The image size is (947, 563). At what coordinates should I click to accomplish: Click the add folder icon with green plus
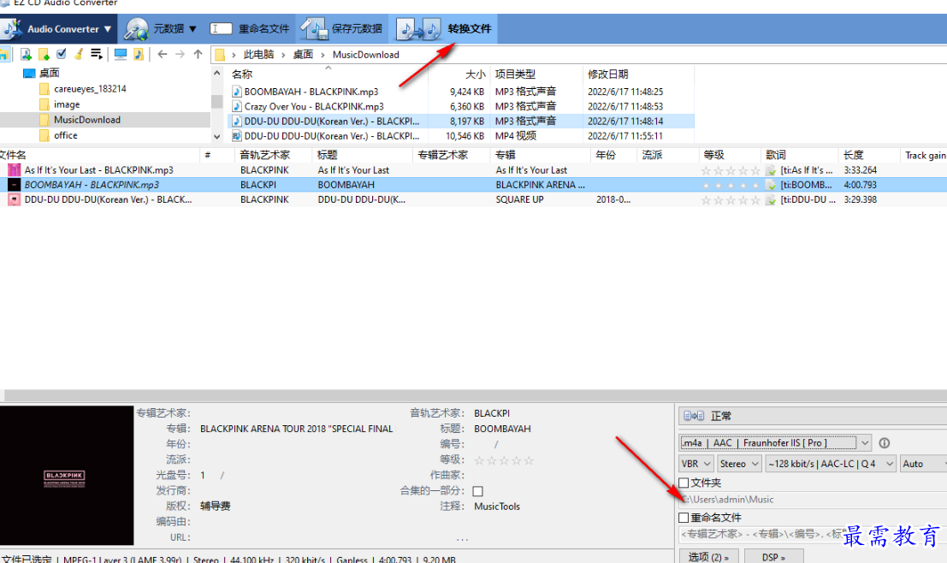(x=44, y=55)
